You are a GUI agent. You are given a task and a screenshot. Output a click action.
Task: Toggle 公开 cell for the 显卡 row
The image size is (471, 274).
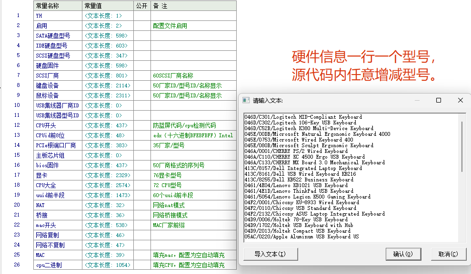142,175
